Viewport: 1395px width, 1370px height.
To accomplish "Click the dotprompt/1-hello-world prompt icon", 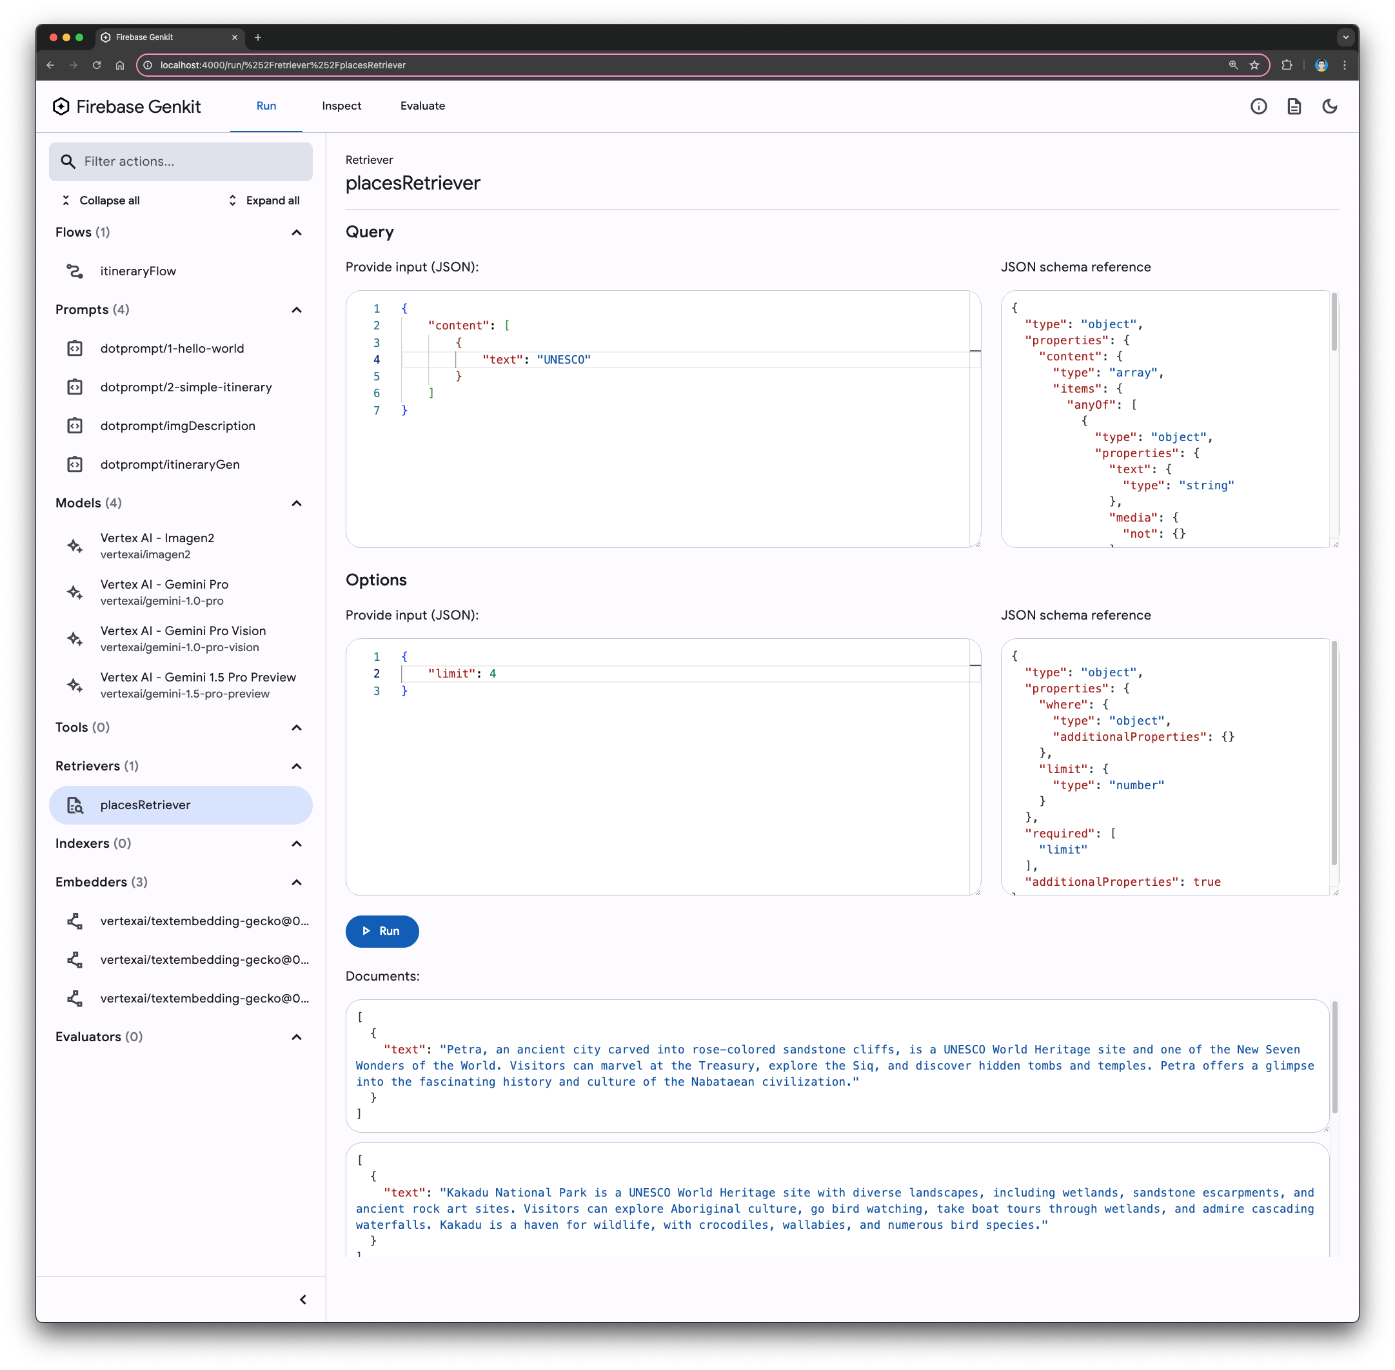I will point(75,348).
